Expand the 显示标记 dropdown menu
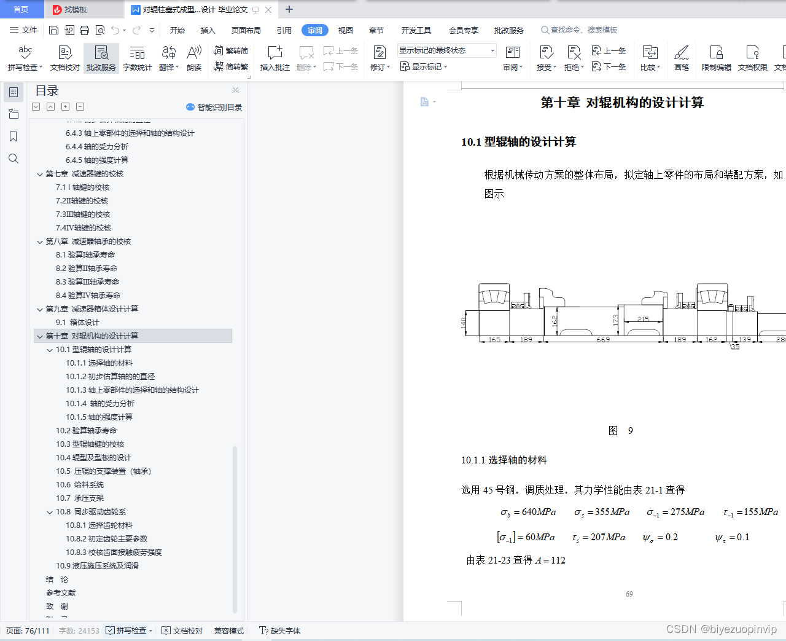 pos(424,66)
